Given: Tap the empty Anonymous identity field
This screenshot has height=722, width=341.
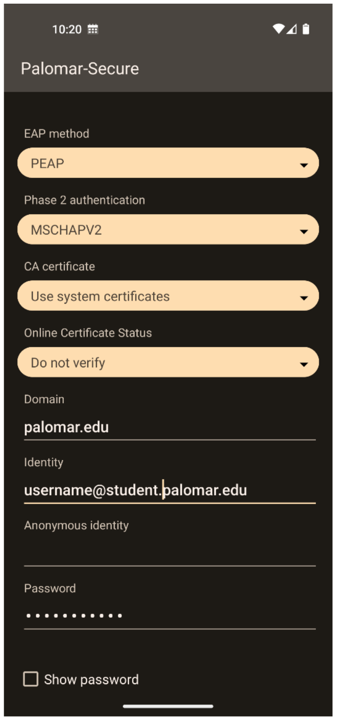Looking at the screenshot, I should [169, 553].
